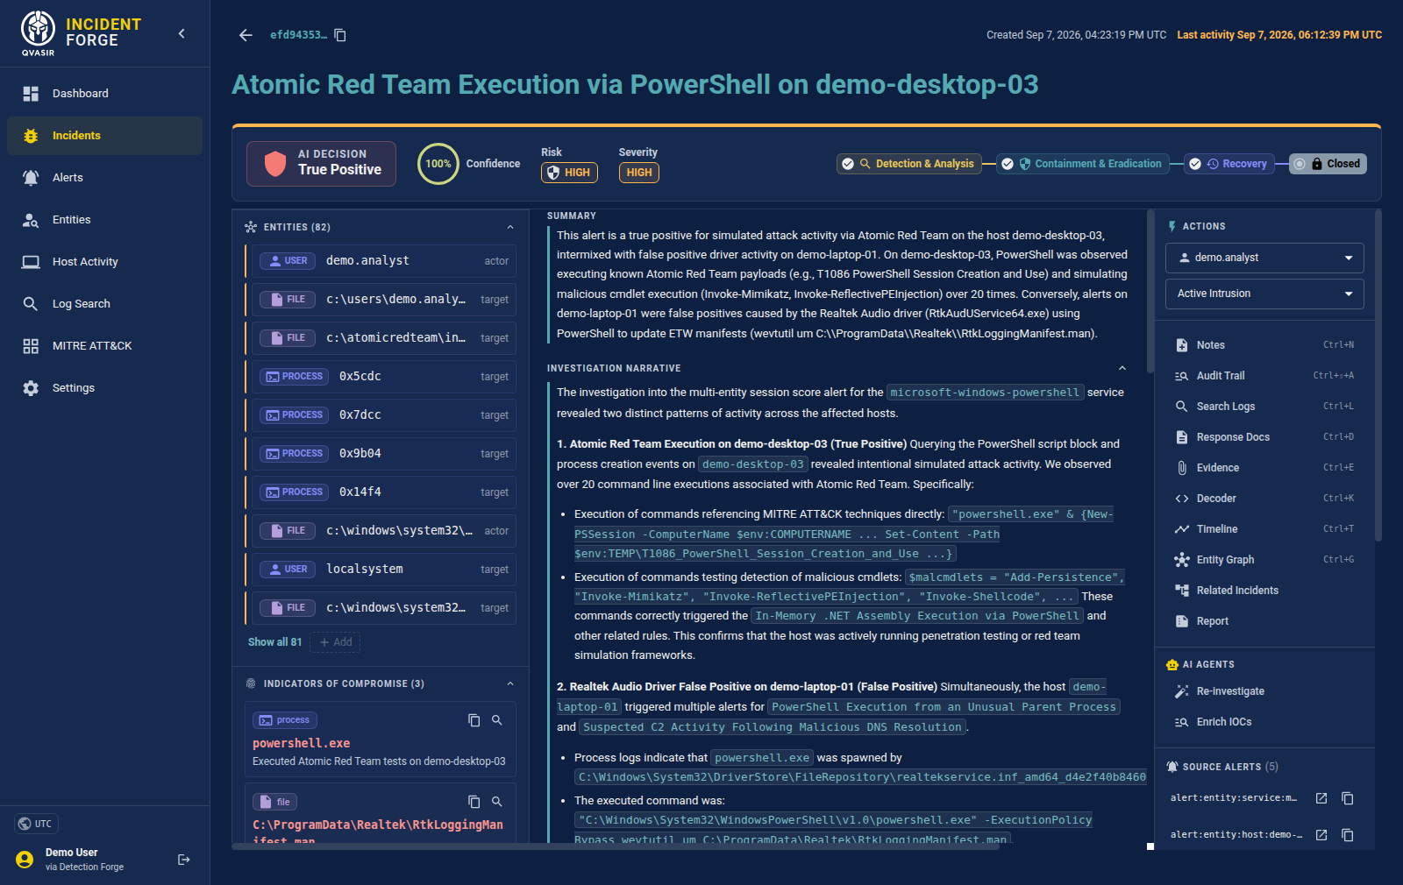Select Incidents in the sidebar
This screenshot has width=1403, height=885.
tap(104, 136)
